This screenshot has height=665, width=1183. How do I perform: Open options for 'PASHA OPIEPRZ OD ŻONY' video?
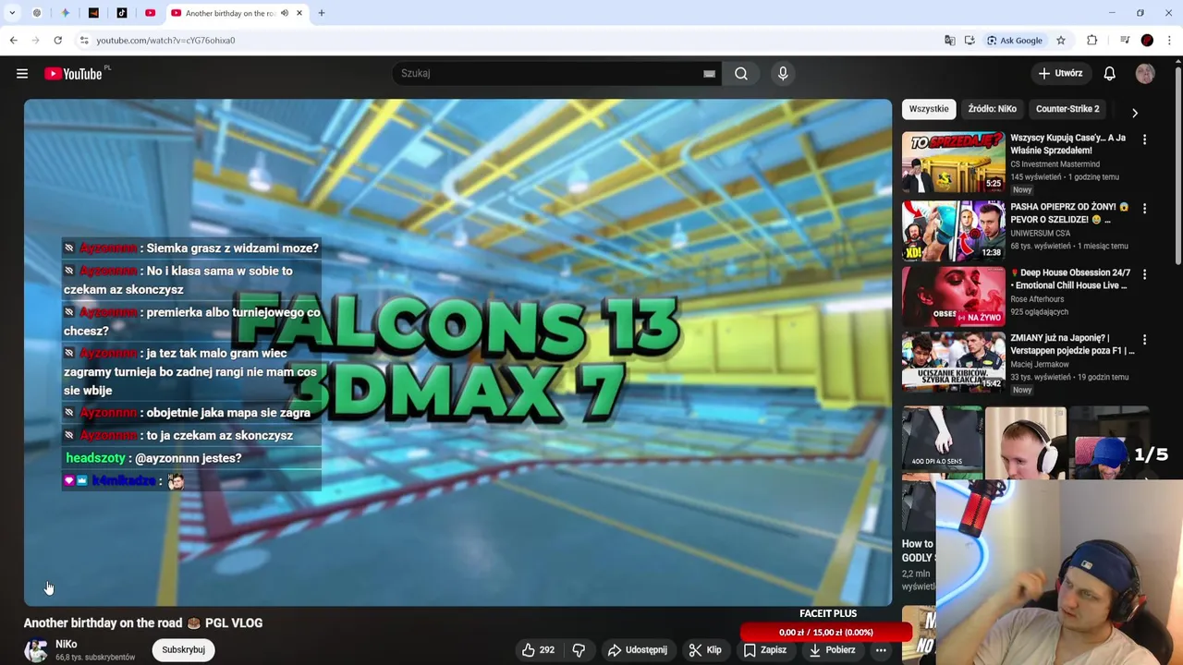click(x=1144, y=209)
